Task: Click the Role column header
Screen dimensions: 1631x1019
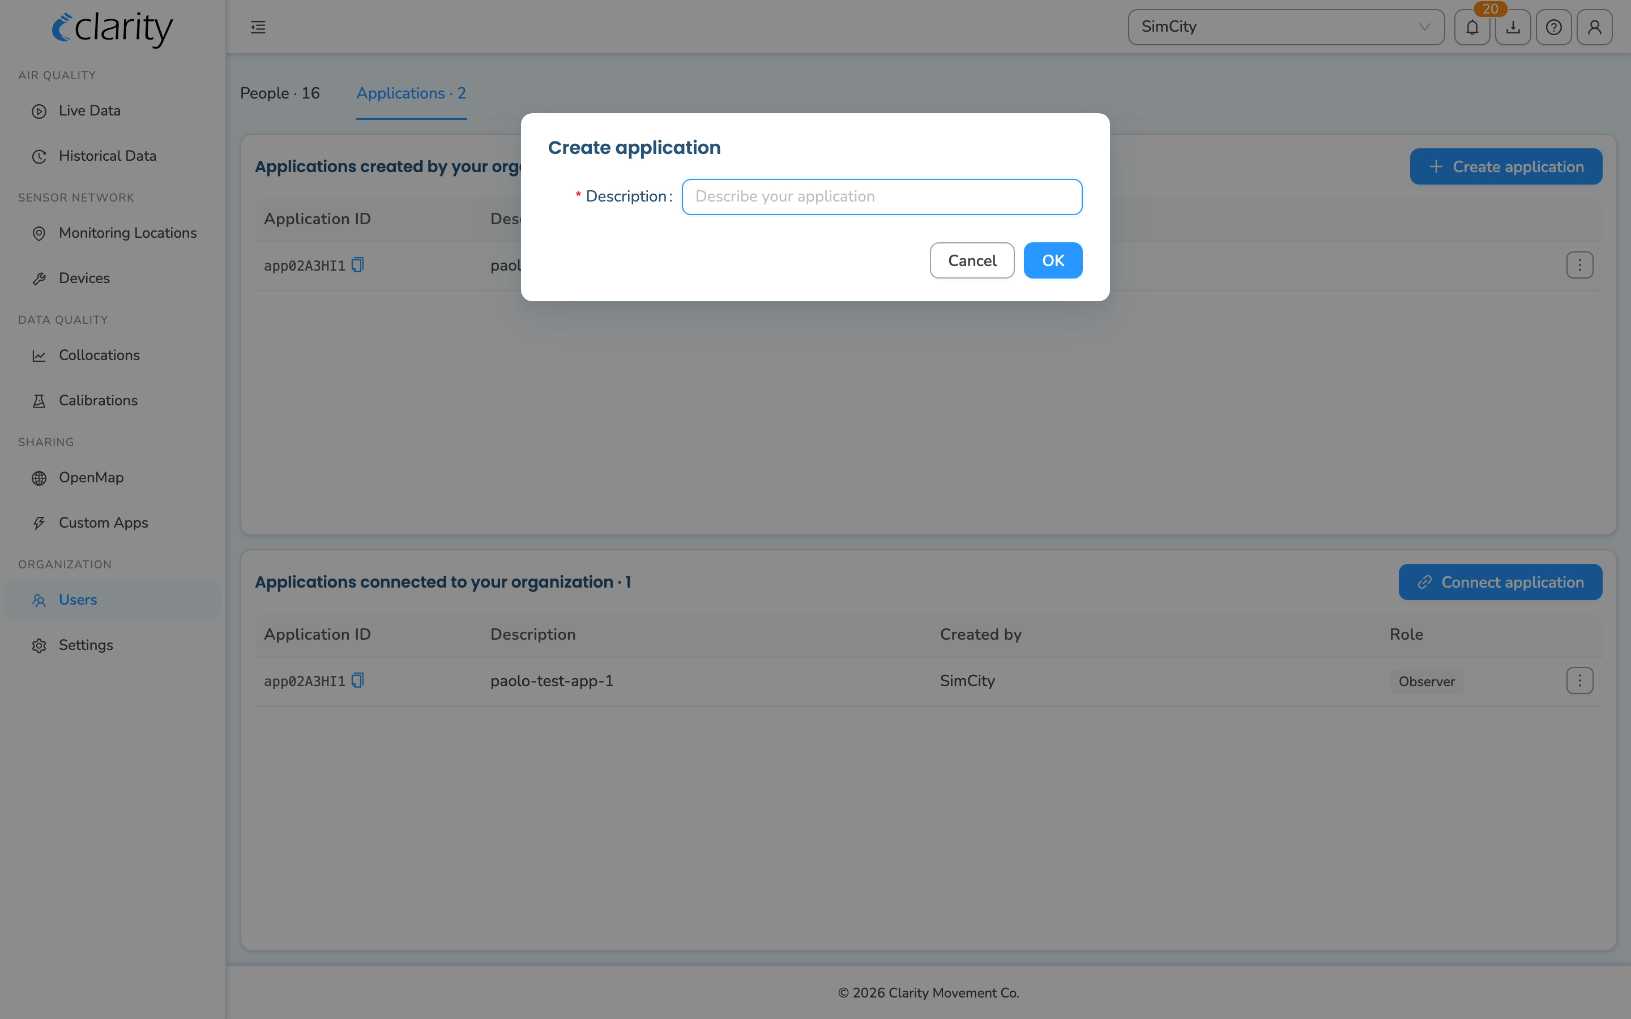Action: [1406, 634]
